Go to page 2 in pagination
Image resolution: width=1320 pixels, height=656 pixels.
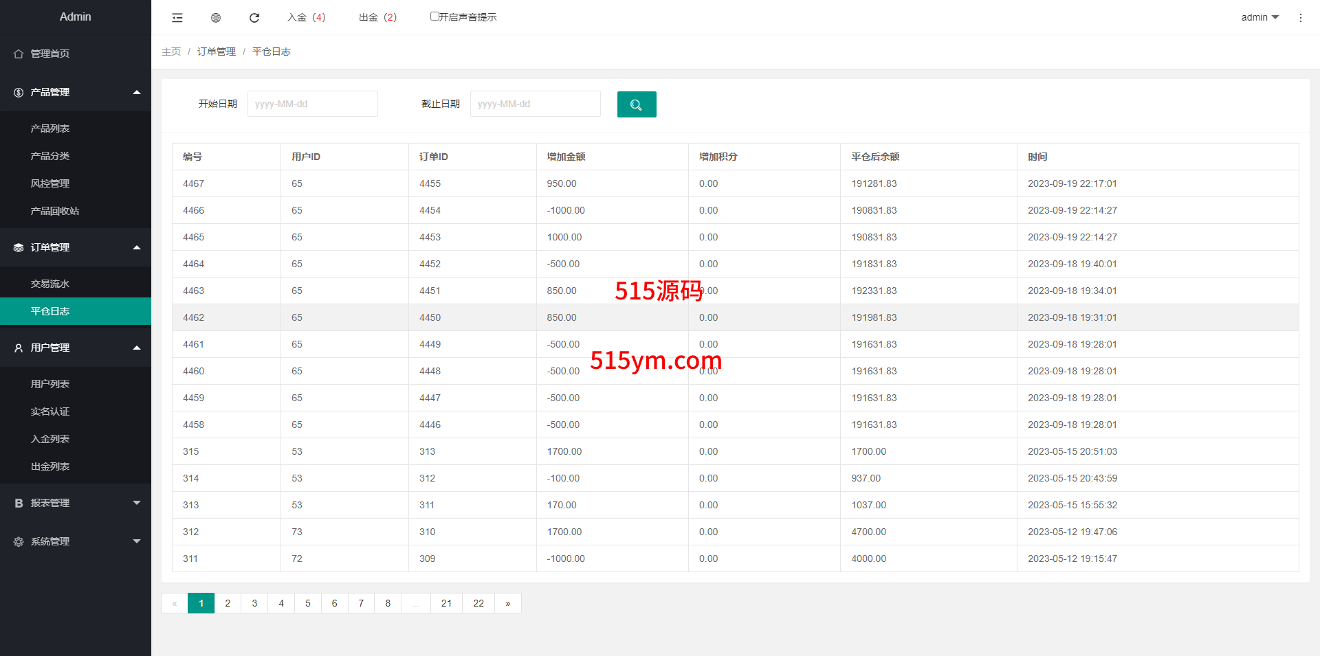coord(228,603)
